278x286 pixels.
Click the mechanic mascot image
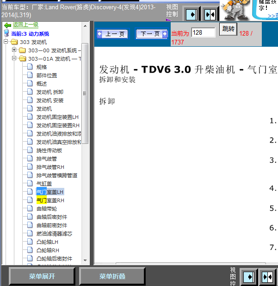(x=235, y=10)
